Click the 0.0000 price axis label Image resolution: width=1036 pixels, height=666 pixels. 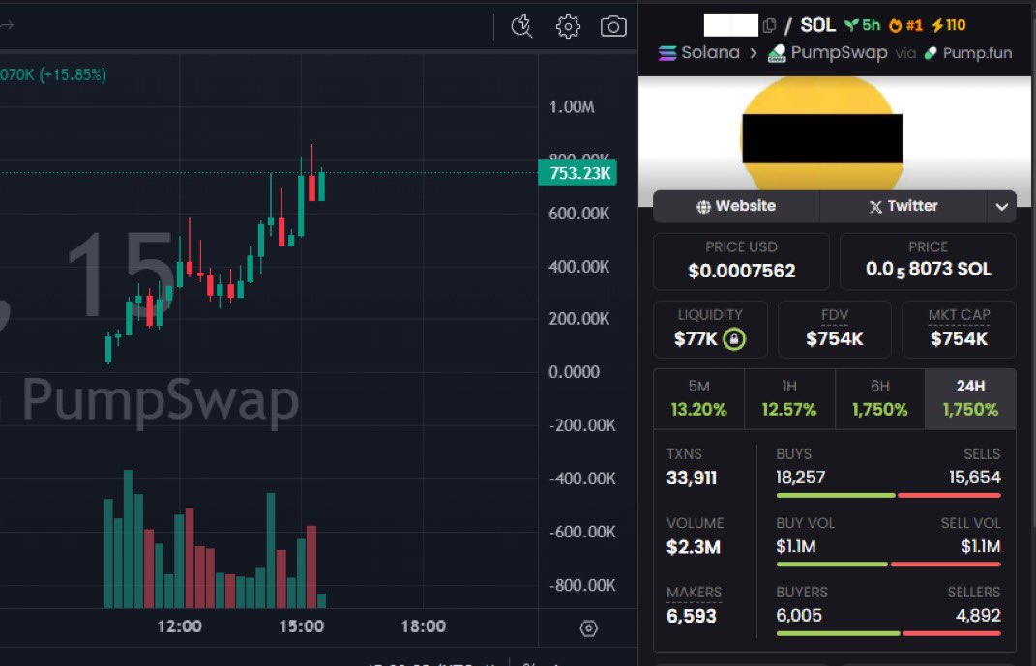click(x=575, y=372)
